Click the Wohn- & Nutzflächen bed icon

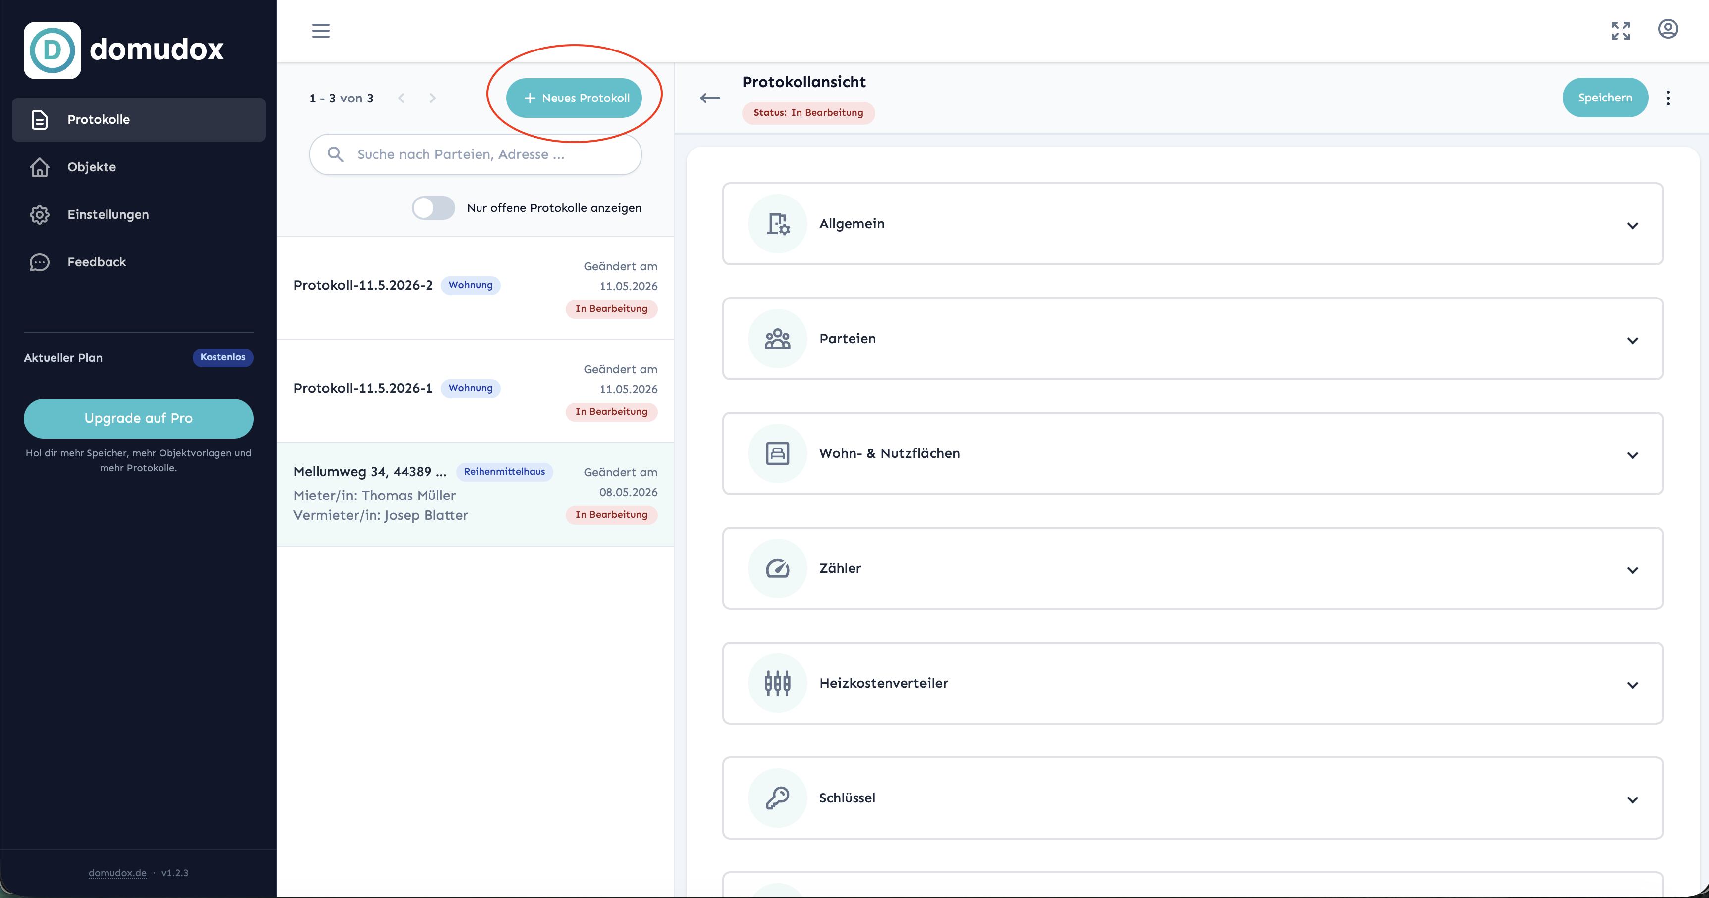point(778,453)
